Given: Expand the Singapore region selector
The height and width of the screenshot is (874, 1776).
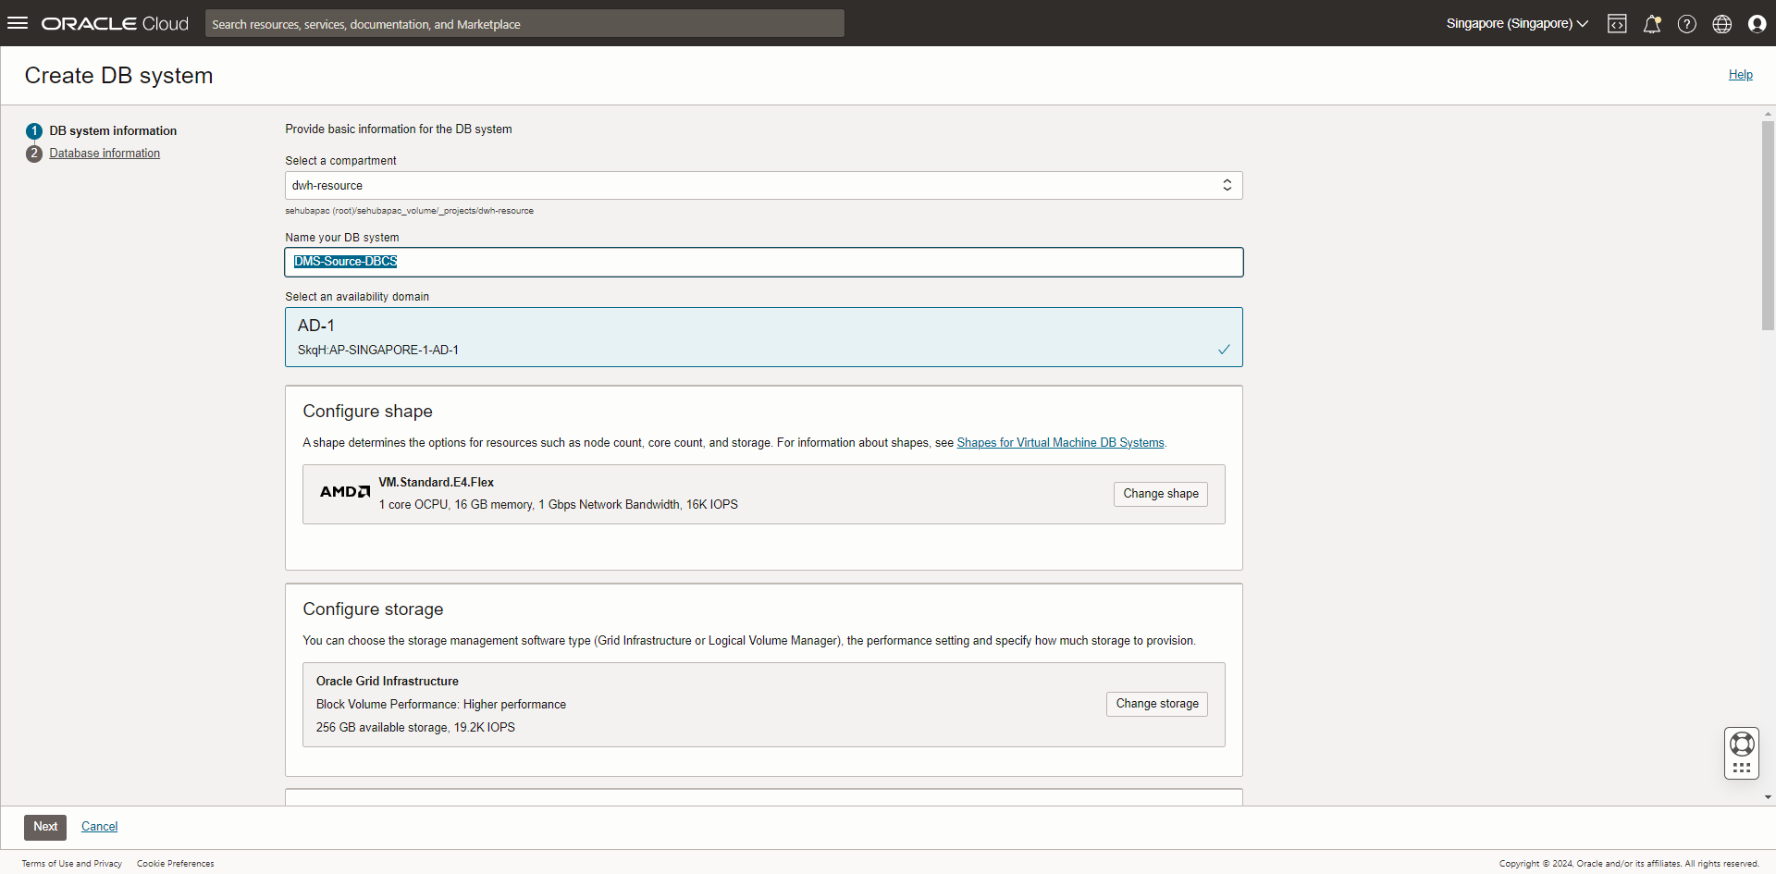Looking at the screenshot, I should coord(1517,24).
